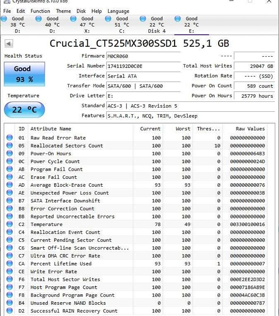Click status icon for C2 Temperature row
Screen dimensions: 279x316
point(9,224)
